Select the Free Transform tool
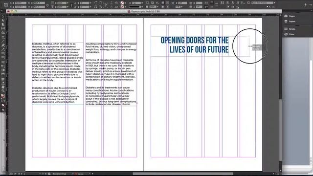The width and height of the screenshot is (313, 176). tap(3, 66)
